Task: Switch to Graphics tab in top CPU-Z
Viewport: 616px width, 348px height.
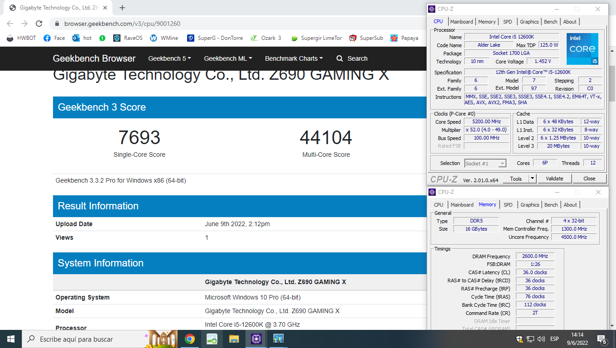Action: (x=529, y=22)
